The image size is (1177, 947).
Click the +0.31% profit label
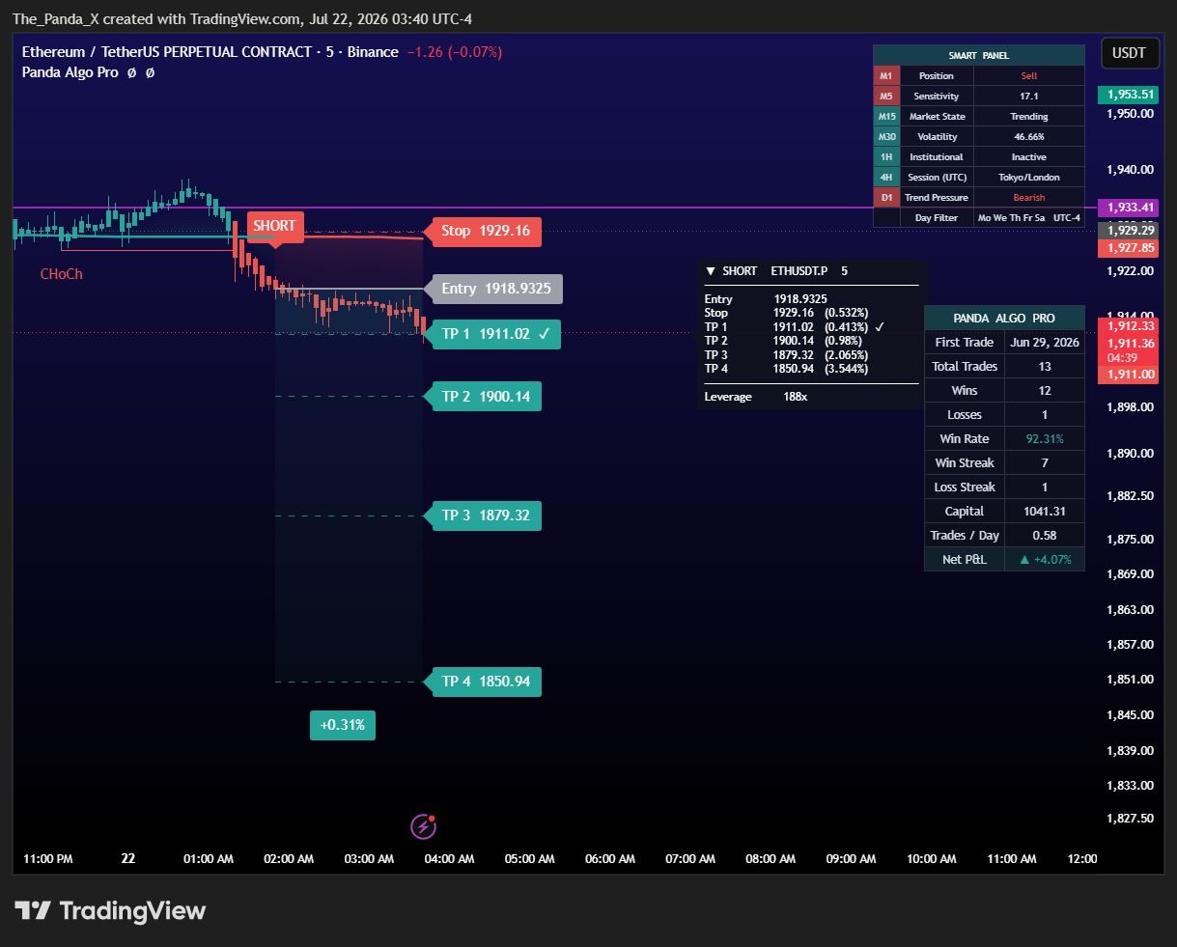[x=343, y=725]
